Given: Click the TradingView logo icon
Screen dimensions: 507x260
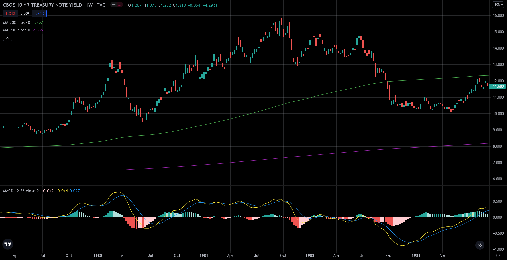Looking at the screenshot, I should [x=8, y=244].
